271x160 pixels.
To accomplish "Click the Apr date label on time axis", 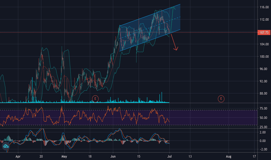I will [x=18, y=157].
